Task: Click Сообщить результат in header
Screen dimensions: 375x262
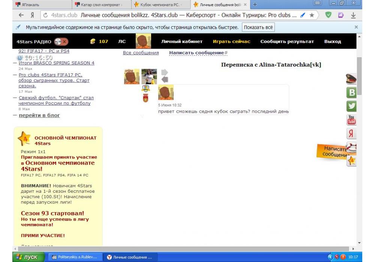Action: pyautogui.click(x=287, y=42)
